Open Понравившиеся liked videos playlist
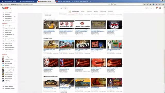Image resolution: width=165 pixels, height=93 pixels. (x=9, y=43)
